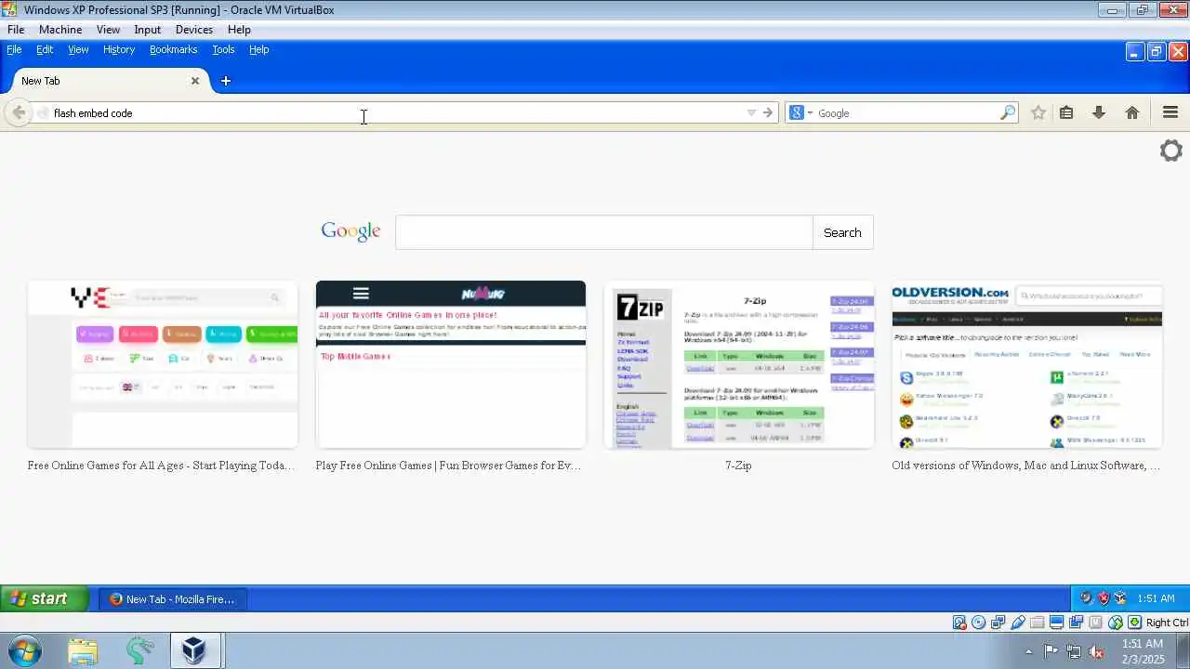
Task: Open Firefox Bookmarks menu
Action: [x=173, y=49]
